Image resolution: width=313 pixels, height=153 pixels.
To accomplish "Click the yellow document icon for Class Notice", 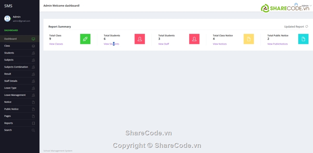I will coord(249,39).
